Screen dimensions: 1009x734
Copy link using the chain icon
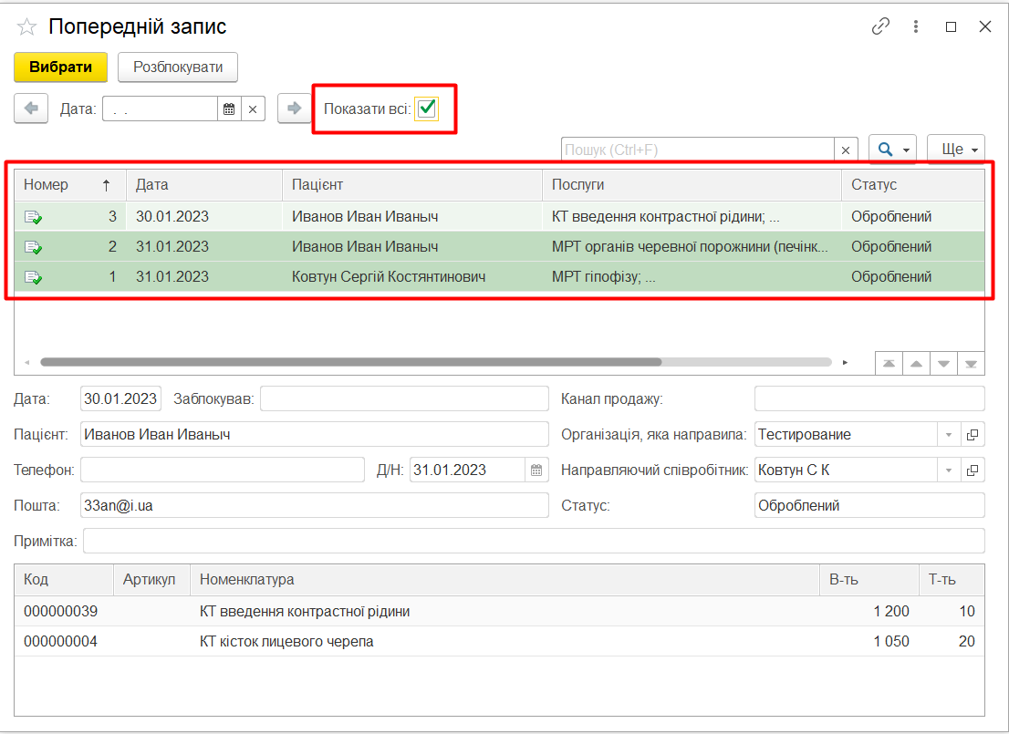pyautogui.click(x=880, y=27)
